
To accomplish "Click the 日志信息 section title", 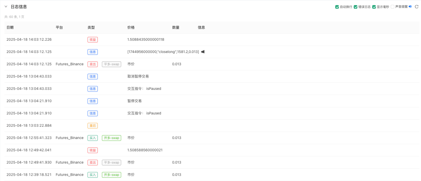I will pyautogui.click(x=19, y=6).
